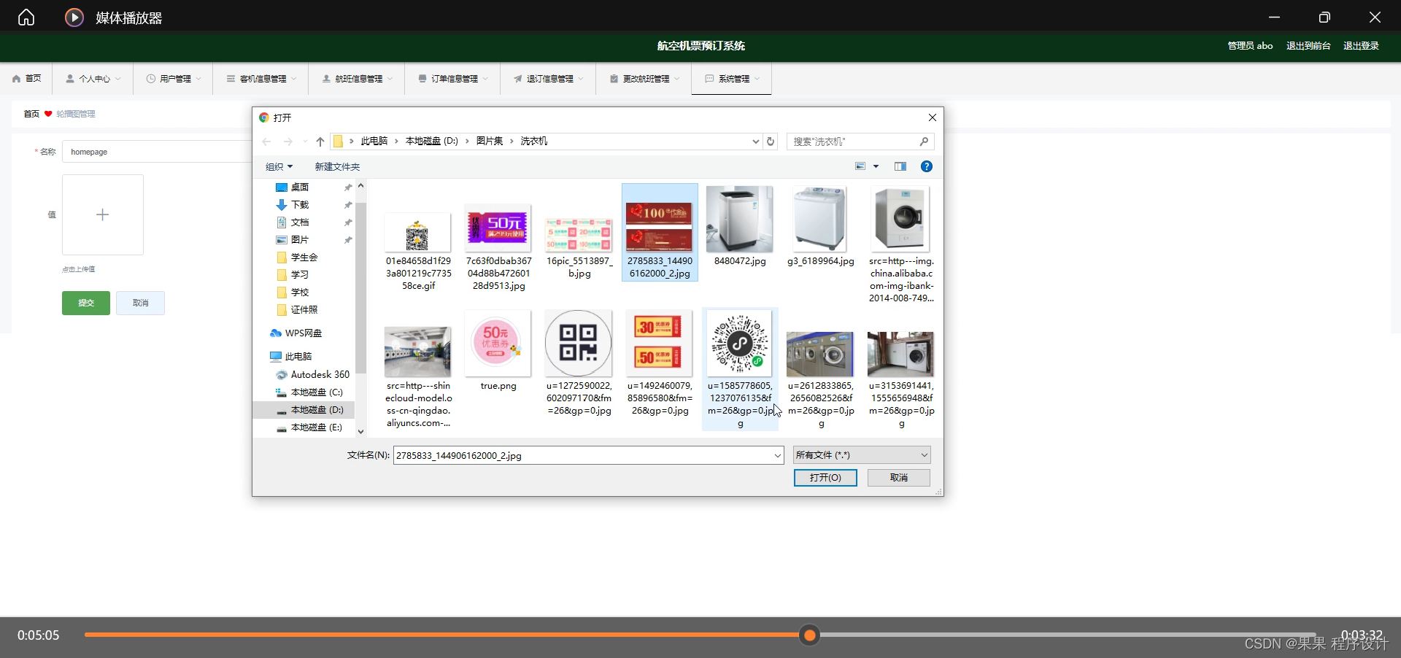This screenshot has width=1401, height=658.
Task: Click the video progress slider handle
Action: pyautogui.click(x=809, y=635)
